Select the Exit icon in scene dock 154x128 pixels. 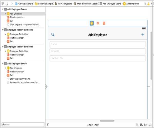pos(104,23)
